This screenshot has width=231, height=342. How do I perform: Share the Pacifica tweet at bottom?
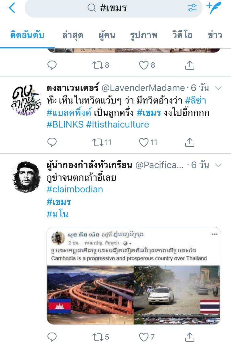click(x=190, y=337)
